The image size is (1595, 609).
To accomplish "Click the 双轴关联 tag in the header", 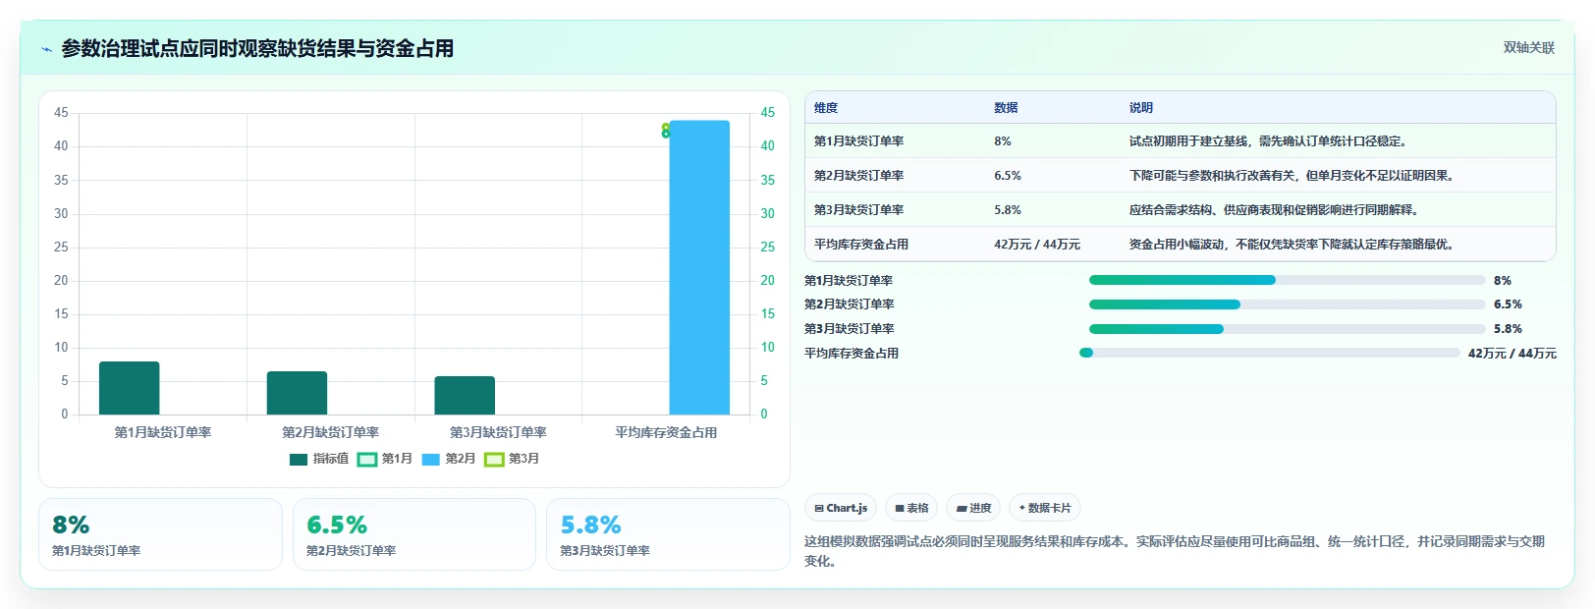I will point(1528,48).
